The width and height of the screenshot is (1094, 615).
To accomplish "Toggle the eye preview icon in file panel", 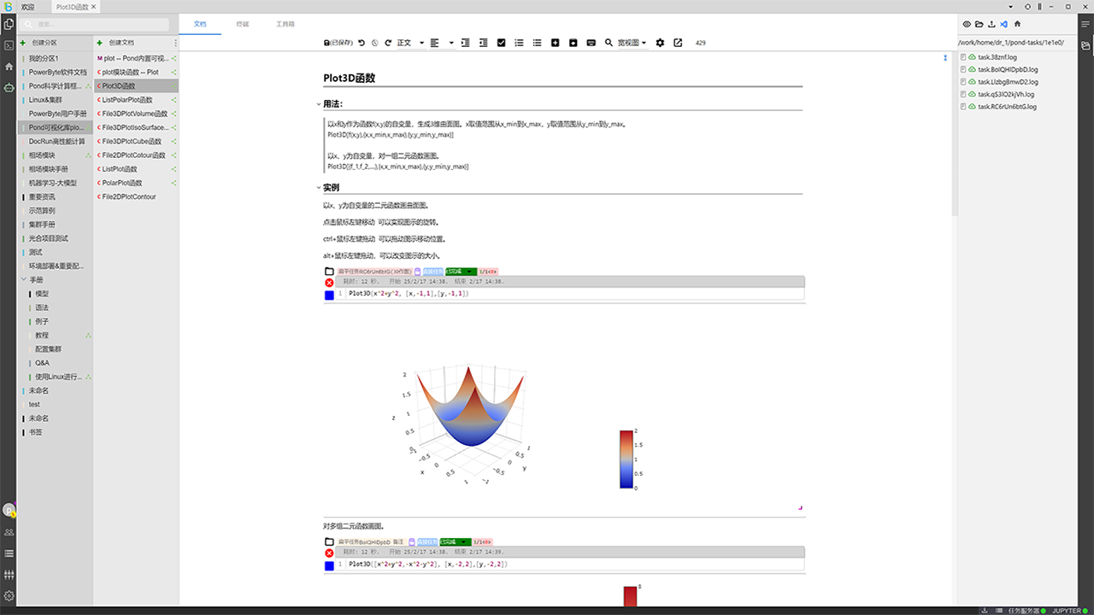I will click(x=967, y=25).
